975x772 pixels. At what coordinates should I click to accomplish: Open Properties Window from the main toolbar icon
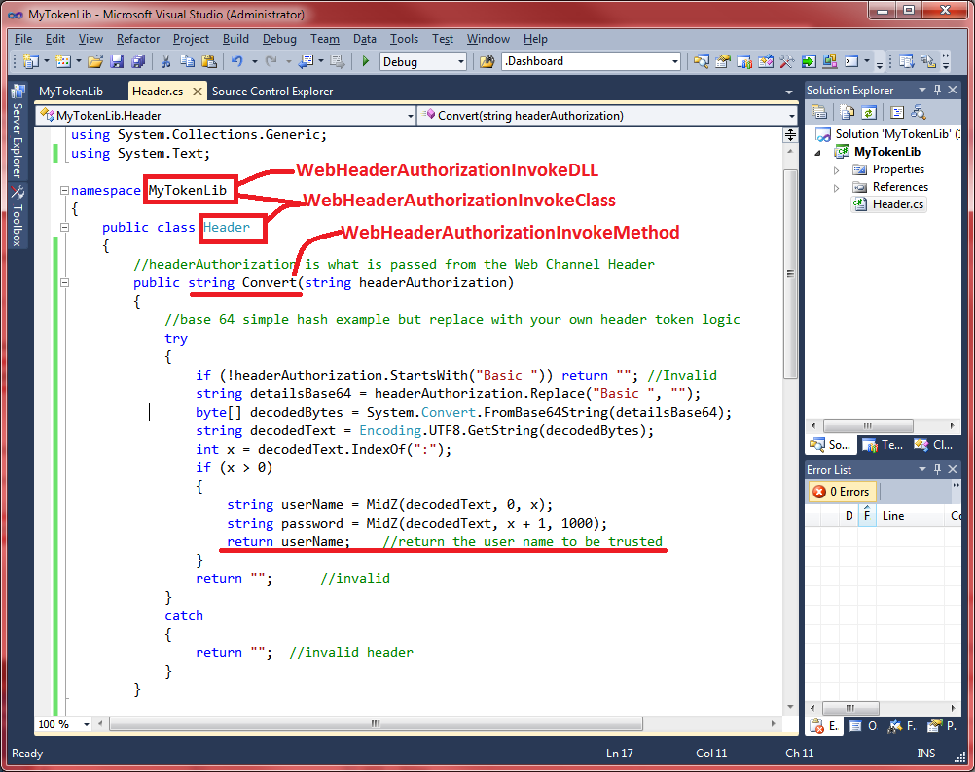tap(723, 61)
